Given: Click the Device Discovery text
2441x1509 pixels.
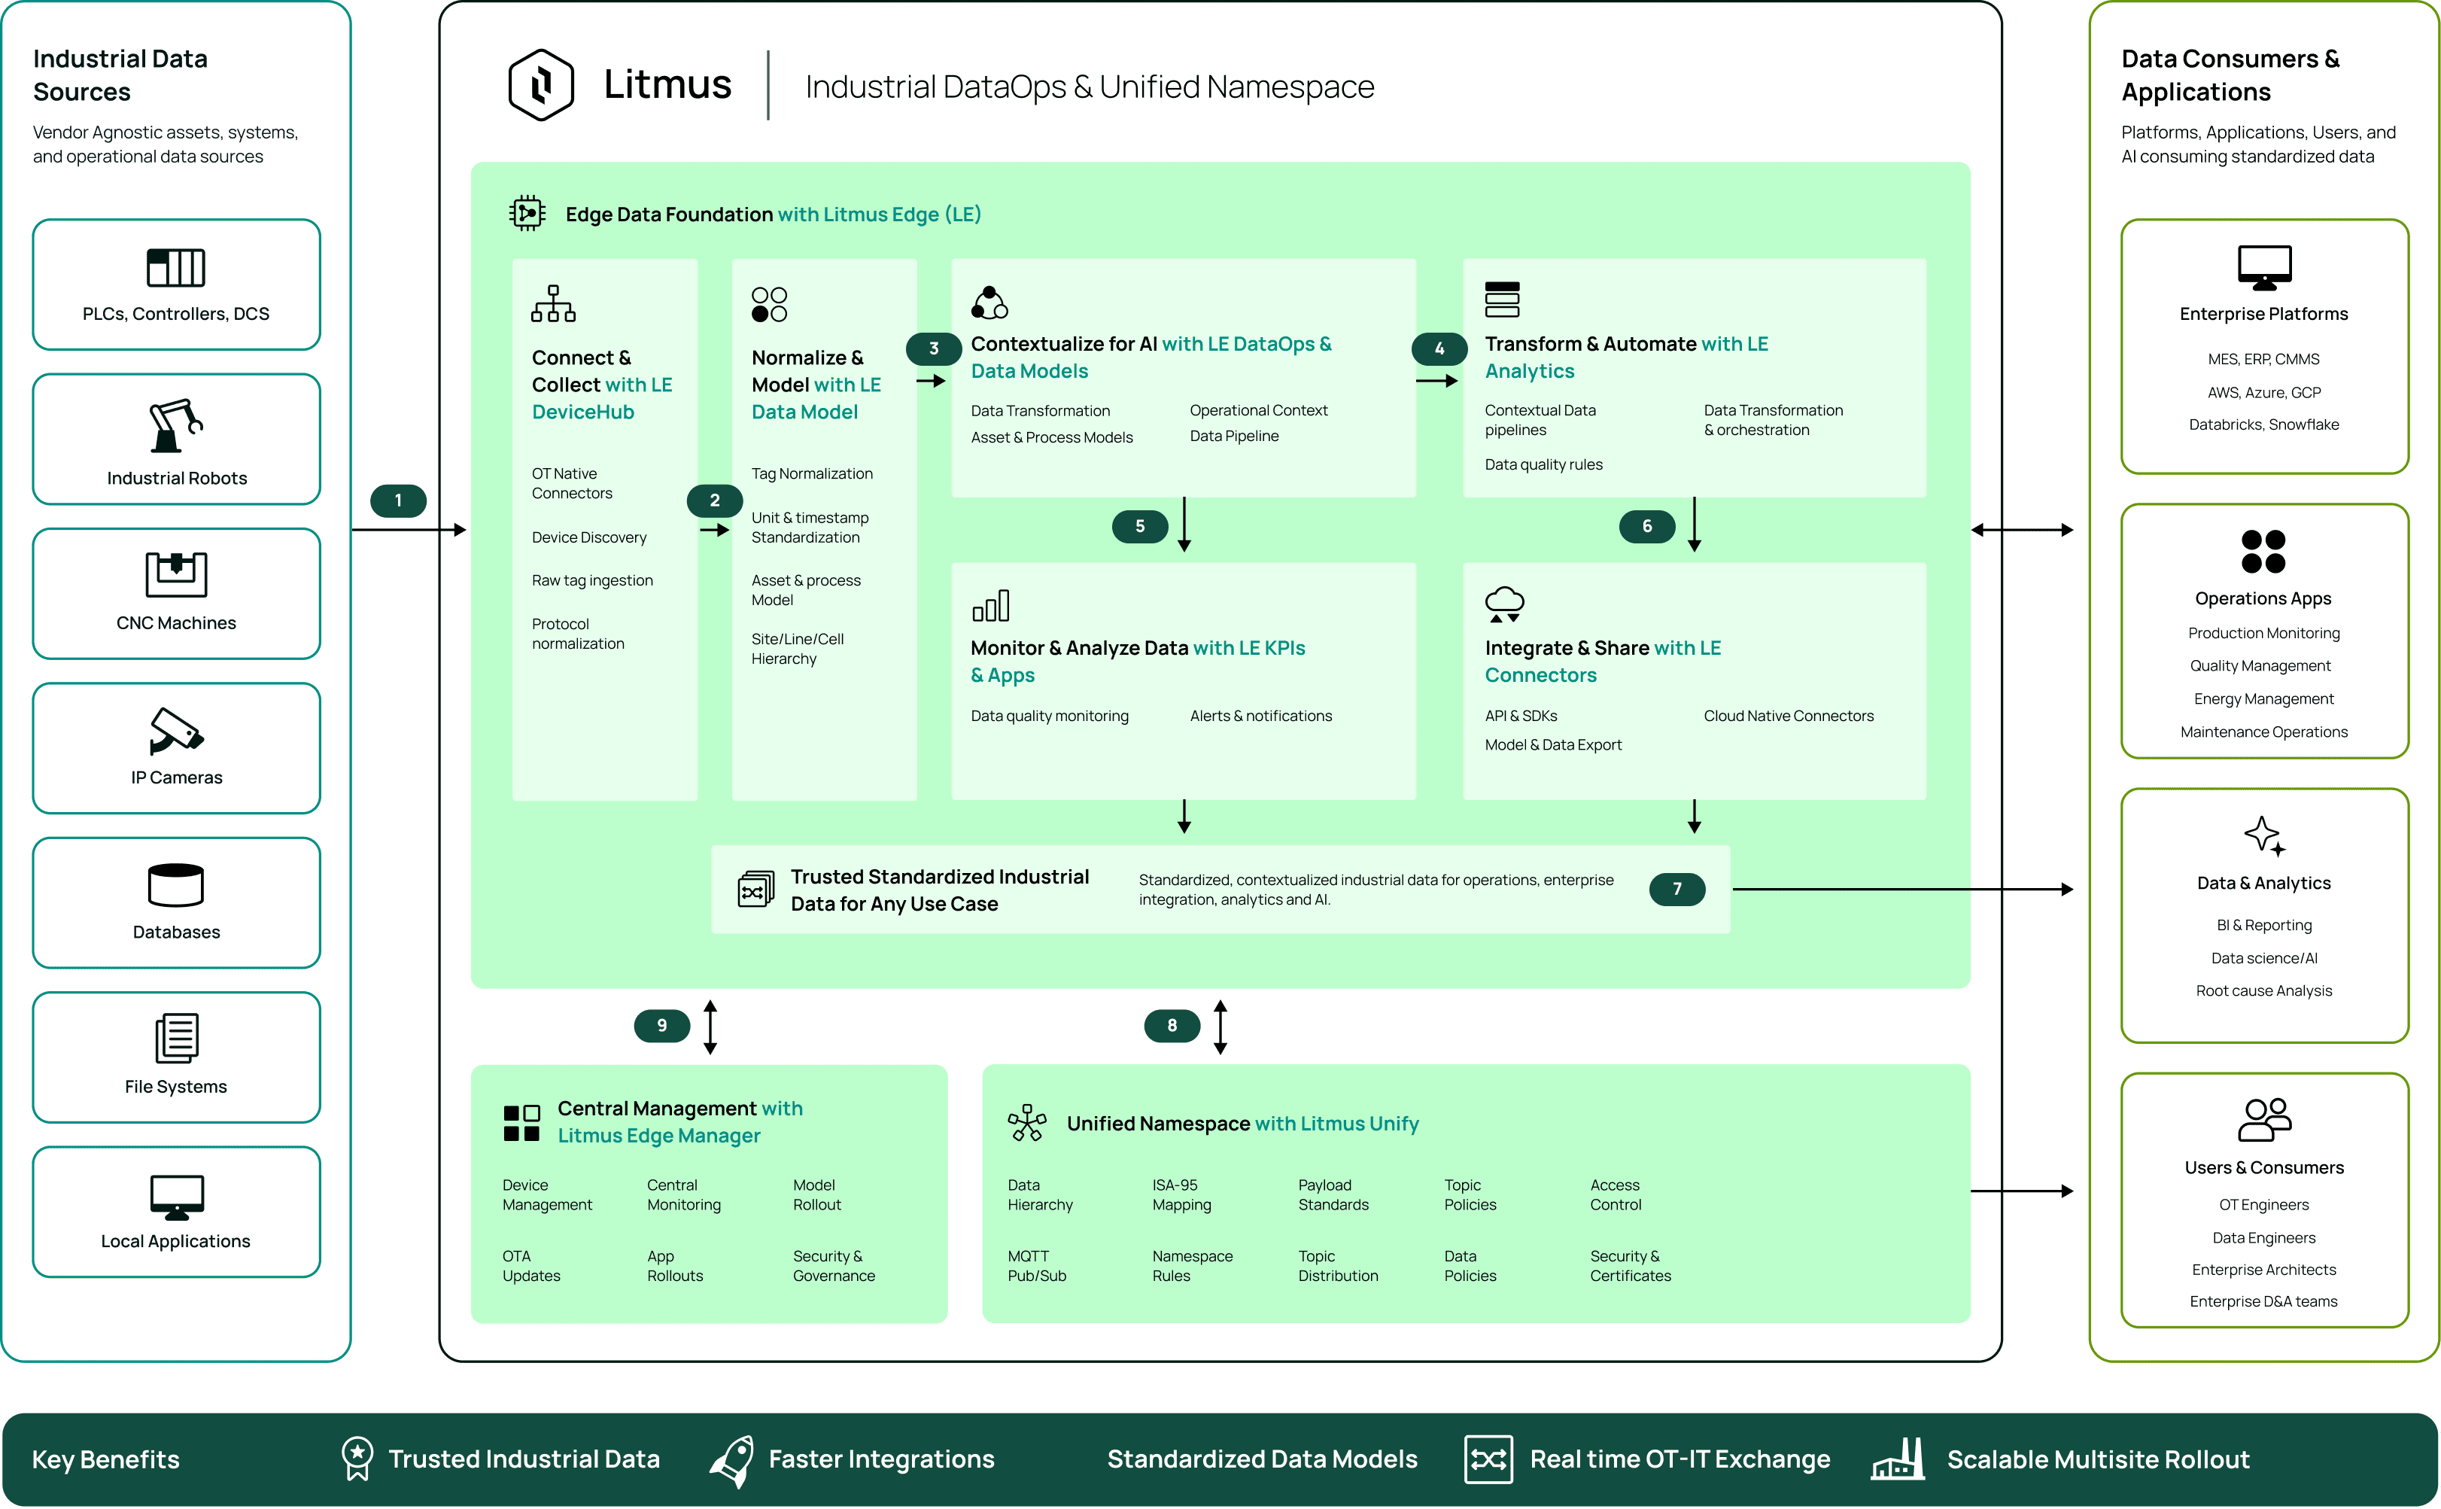Looking at the screenshot, I should coord(588,537).
